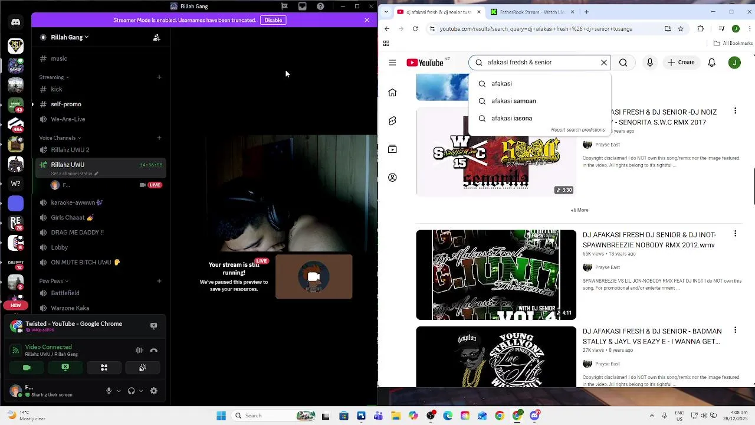Toggle screen share button in voice panel
This screenshot has height=425, width=755.
point(65,368)
